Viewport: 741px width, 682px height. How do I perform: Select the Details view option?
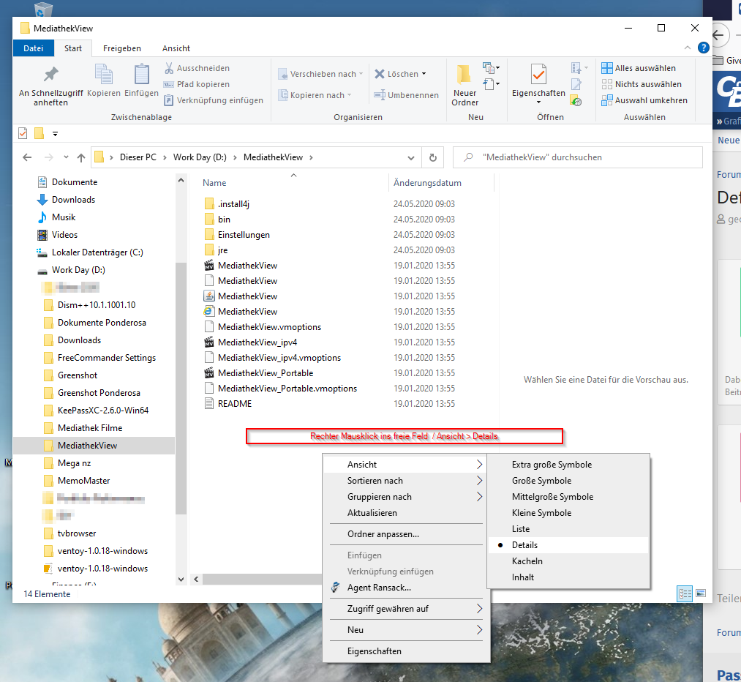point(568,545)
